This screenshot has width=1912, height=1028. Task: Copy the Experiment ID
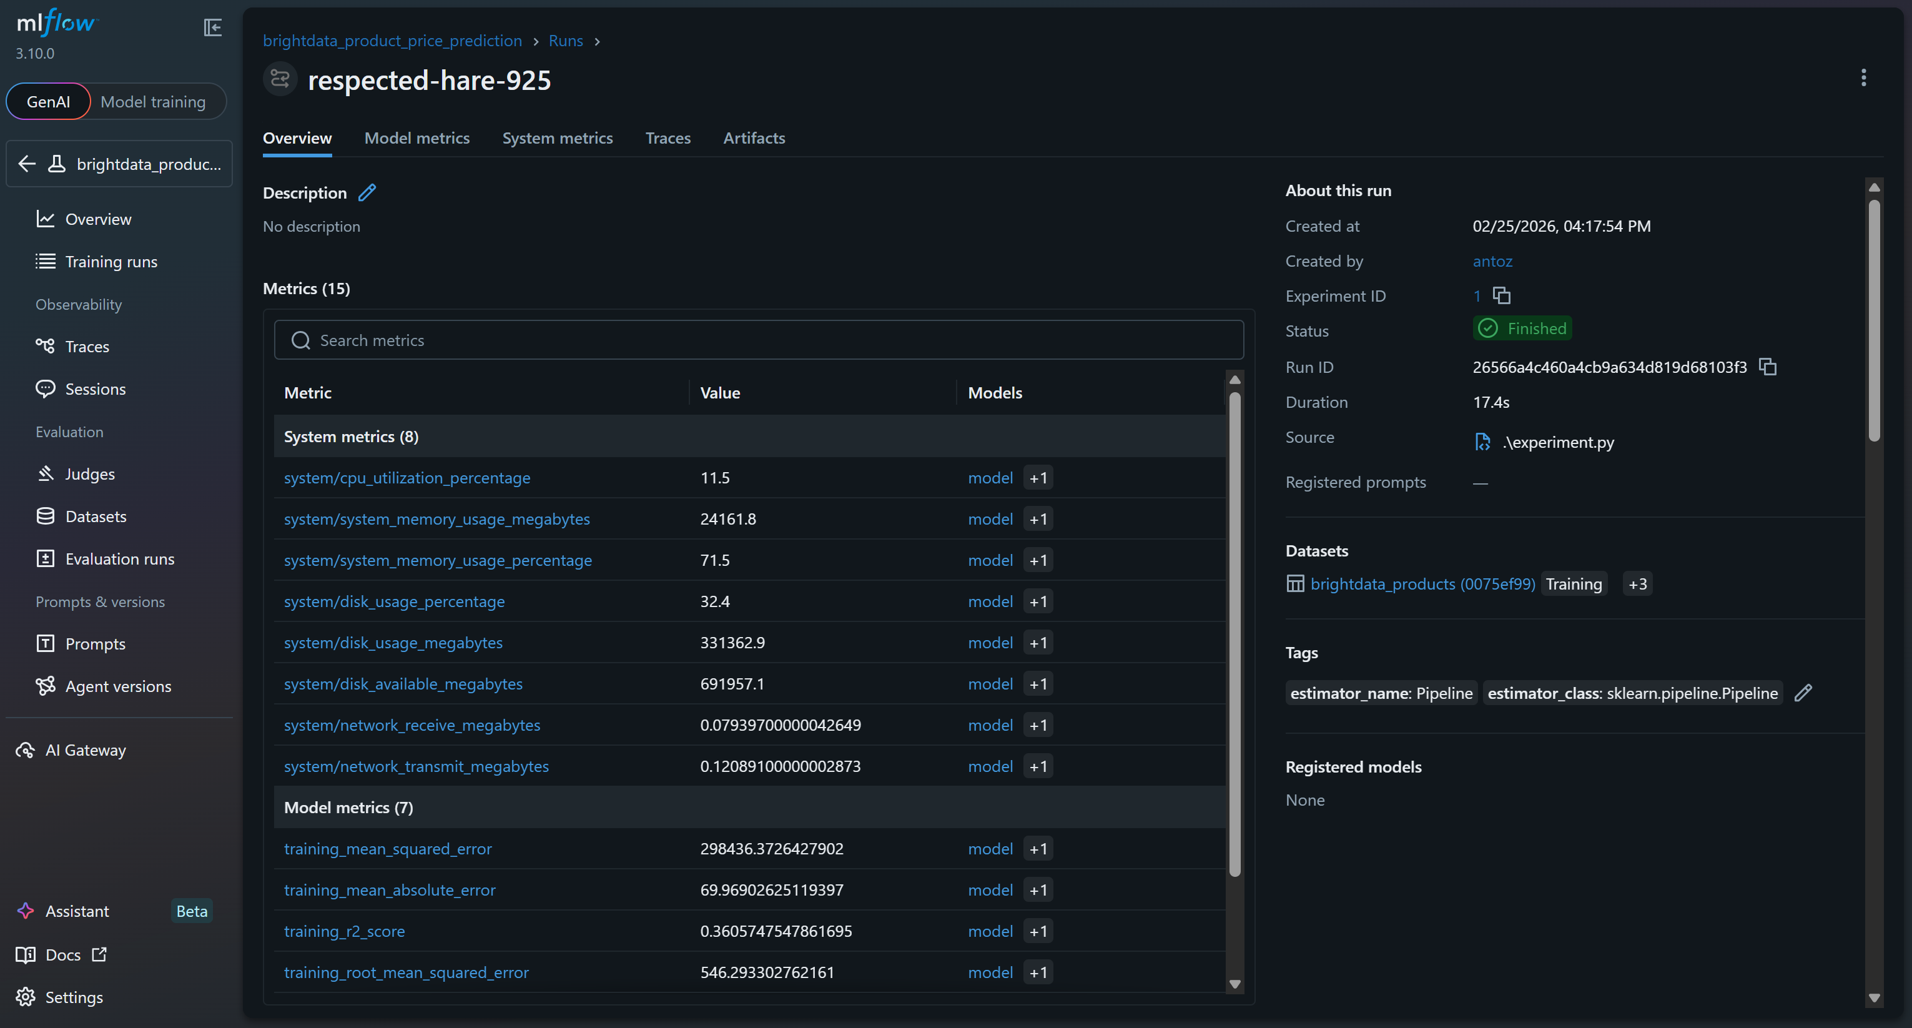click(1502, 295)
